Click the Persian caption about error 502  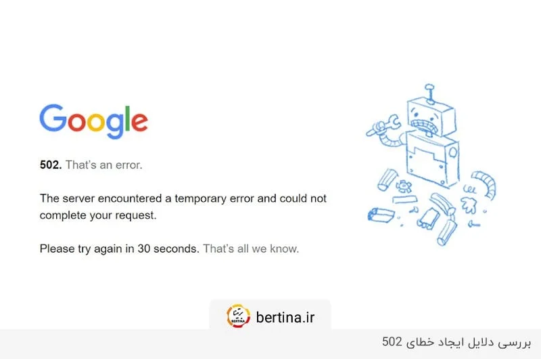[454, 341]
